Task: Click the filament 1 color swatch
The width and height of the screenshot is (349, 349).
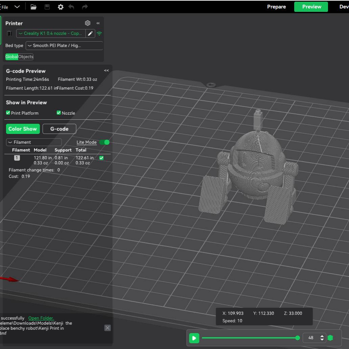Action: (17, 158)
